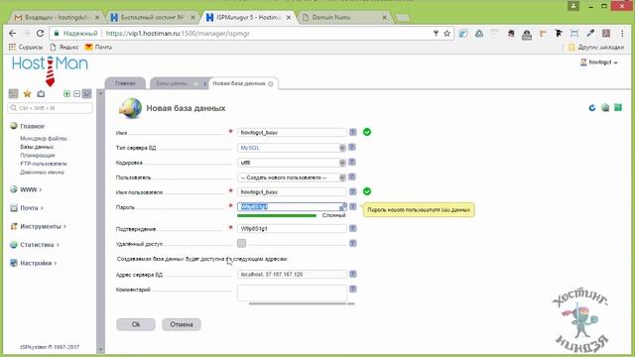Expand the Статистика section in the sidebar
Viewport: 635px width, 357px height.
click(x=35, y=245)
